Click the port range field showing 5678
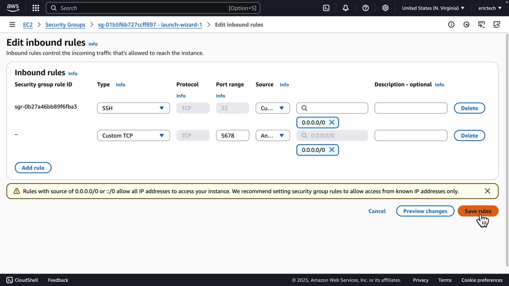Viewport: 509px width, 286px height. tap(233, 135)
